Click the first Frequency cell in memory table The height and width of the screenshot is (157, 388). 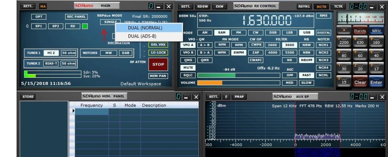92,112
